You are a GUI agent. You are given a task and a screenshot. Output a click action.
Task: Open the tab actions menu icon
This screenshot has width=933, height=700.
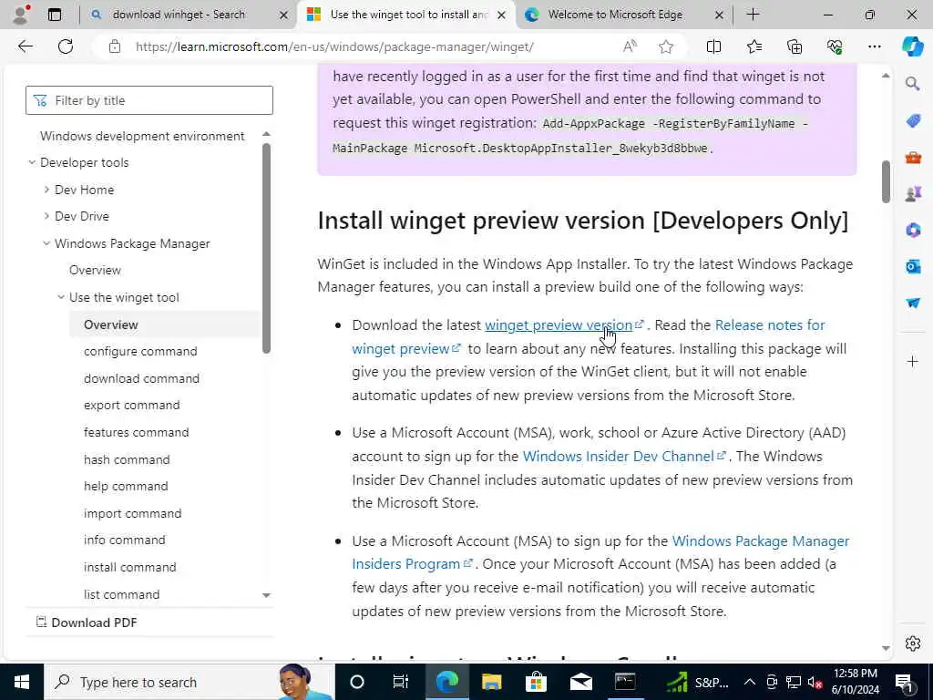[x=55, y=15]
